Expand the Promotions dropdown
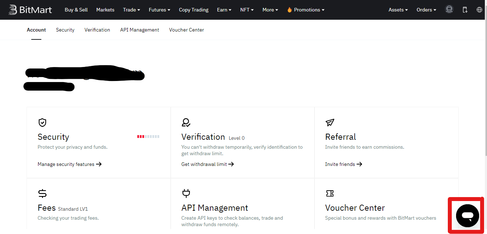 pyautogui.click(x=305, y=10)
